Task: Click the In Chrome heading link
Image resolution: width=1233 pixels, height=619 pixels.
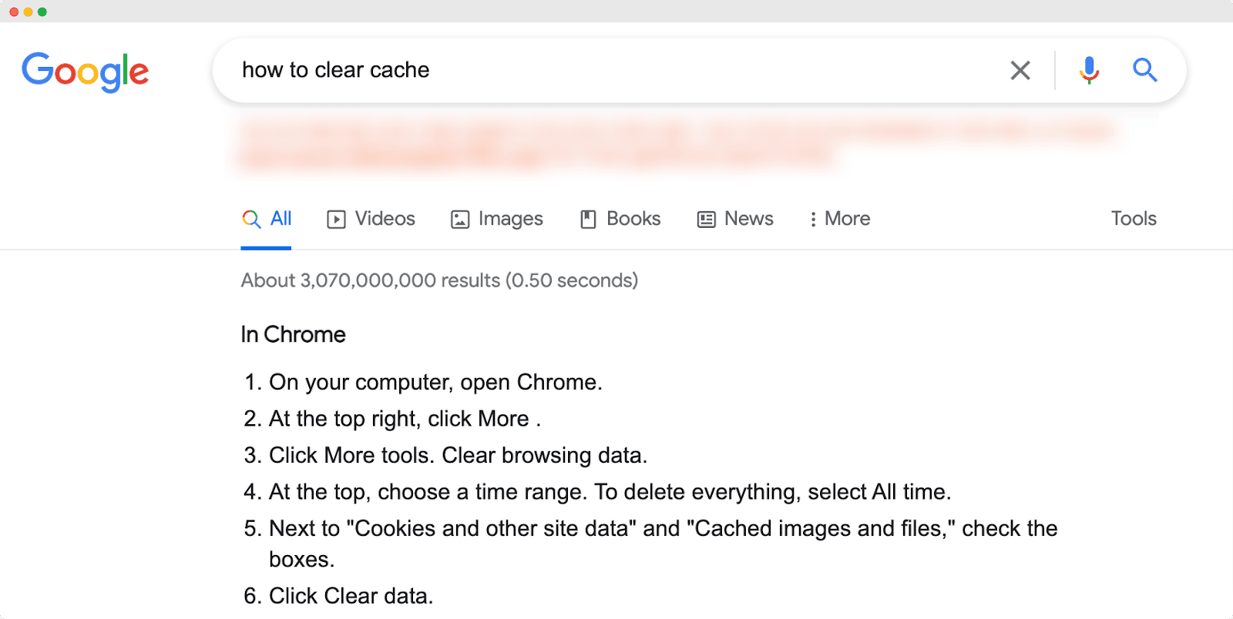Action: (292, 334)
